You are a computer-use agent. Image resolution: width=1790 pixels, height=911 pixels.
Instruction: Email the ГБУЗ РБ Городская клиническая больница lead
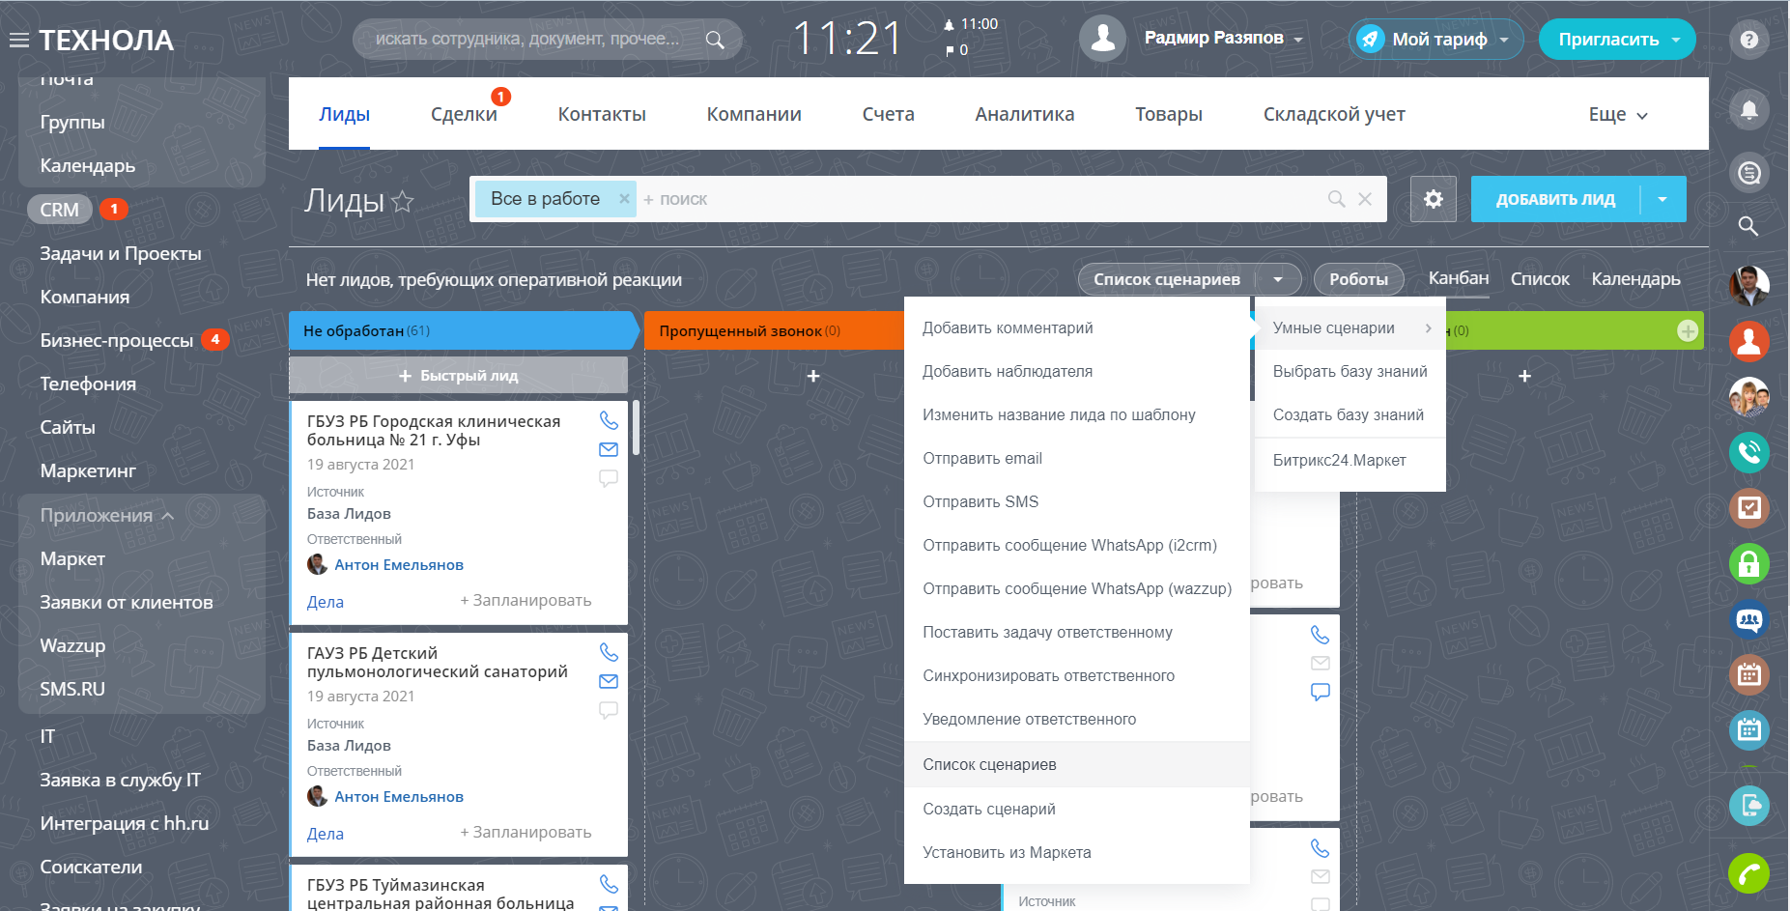(609, 449)
